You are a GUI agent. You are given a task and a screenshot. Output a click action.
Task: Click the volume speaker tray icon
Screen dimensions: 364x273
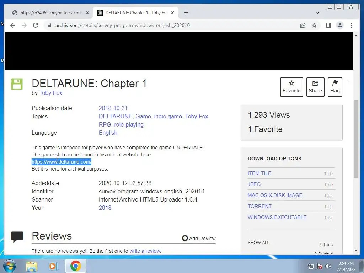point(328,266)
